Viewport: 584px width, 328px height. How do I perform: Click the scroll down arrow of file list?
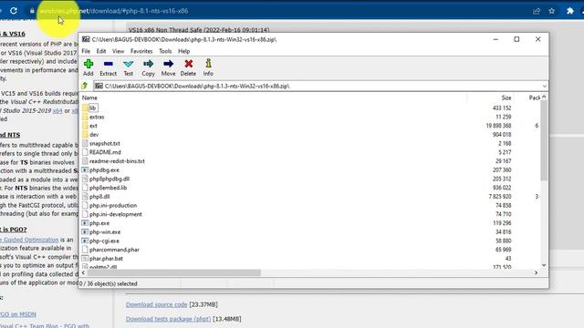(x=544, y=265)
